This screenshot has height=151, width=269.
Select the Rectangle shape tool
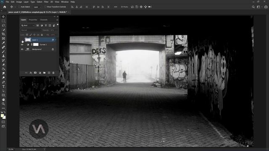tap(3, 95)
